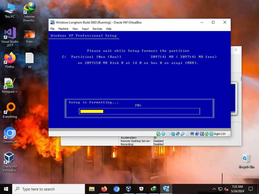
Task: Click the USB devices status icon
Action: [183, 134]
